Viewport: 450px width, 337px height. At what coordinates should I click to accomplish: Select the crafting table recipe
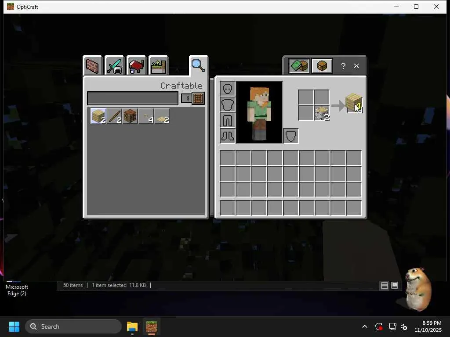point(130,116)
